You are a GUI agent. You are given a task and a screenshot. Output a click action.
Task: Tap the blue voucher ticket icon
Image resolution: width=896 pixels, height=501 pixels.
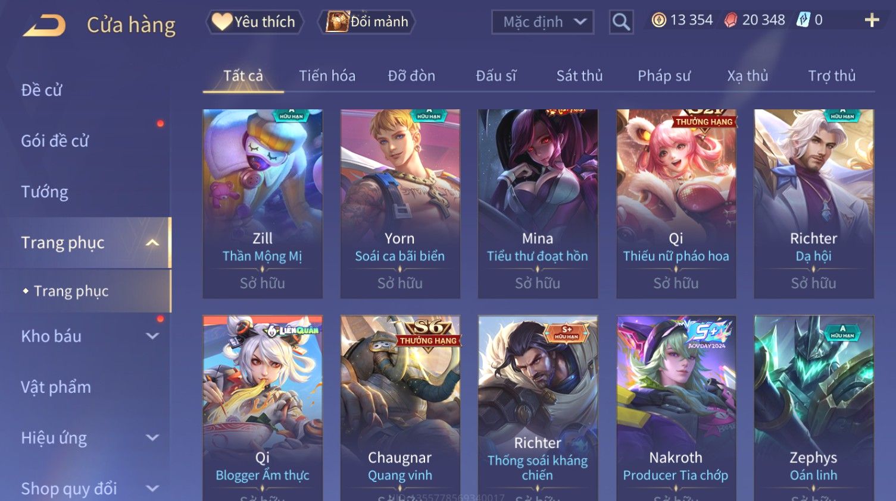click(x=803, y=20)
